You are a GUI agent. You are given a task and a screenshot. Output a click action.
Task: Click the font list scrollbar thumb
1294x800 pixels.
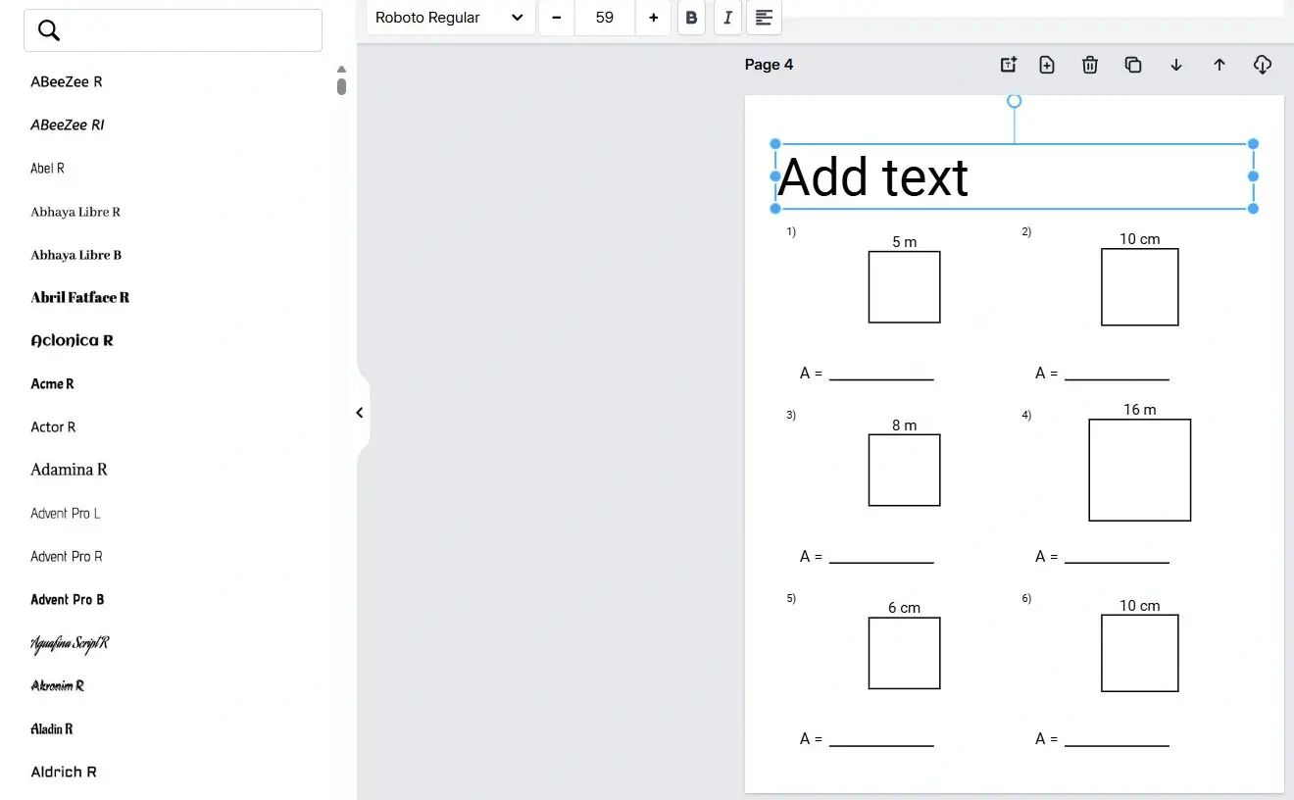click(341, 86)
